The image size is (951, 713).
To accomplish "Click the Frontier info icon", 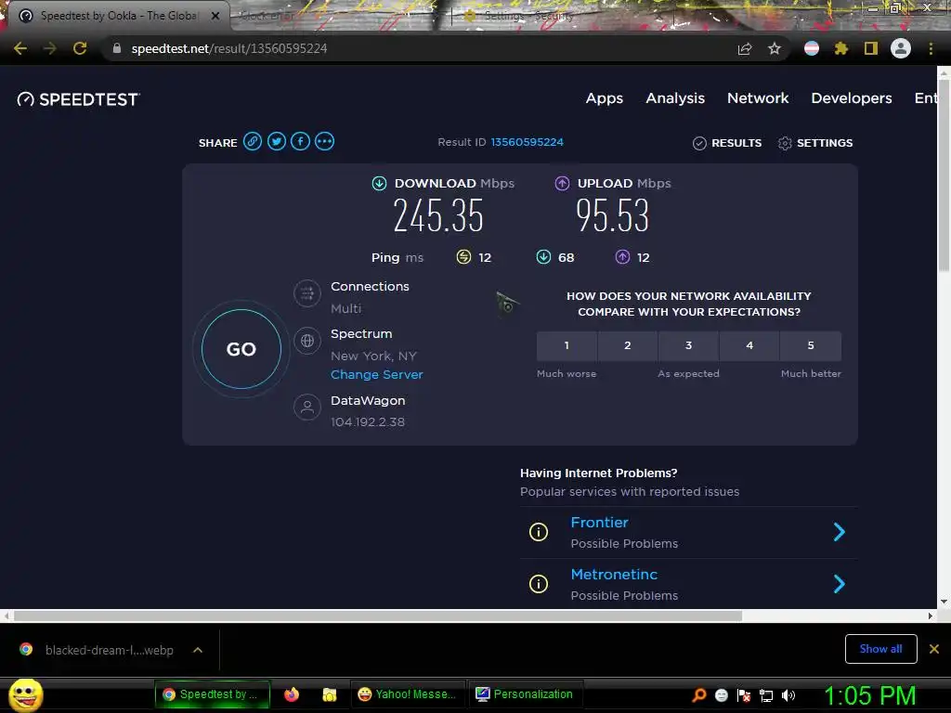I will [539, 532].
